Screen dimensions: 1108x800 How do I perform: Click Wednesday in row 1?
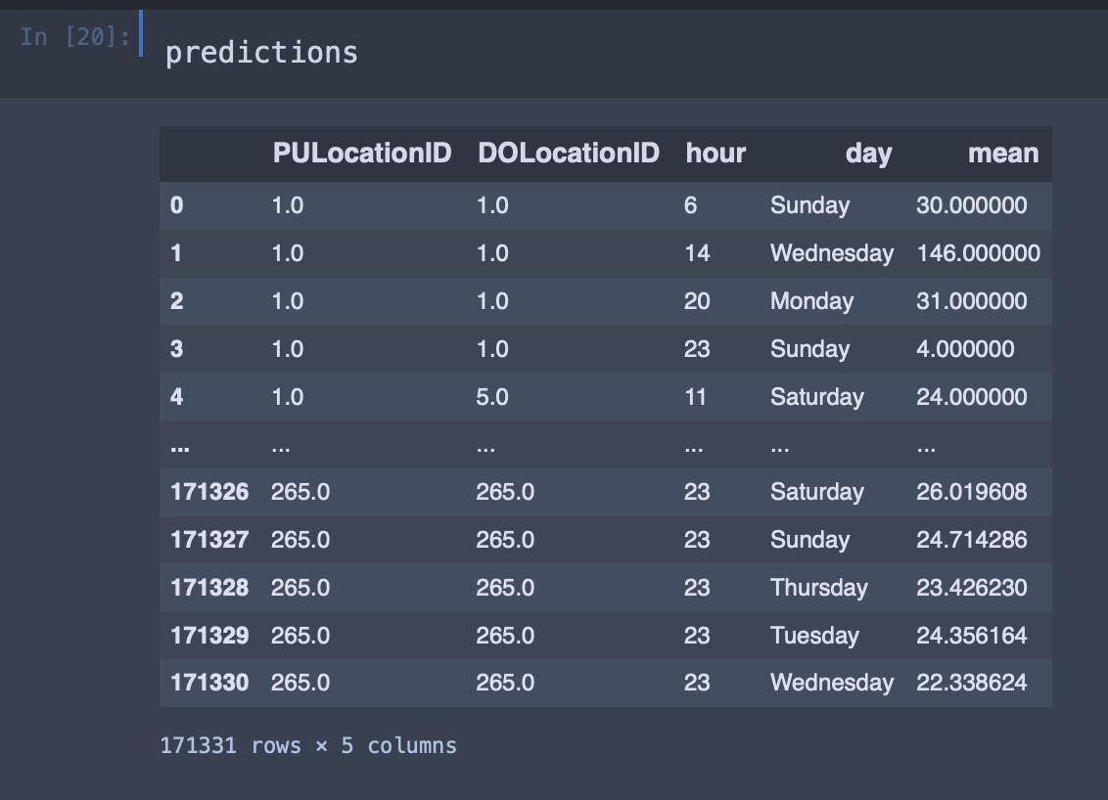[x=832, y=253]
